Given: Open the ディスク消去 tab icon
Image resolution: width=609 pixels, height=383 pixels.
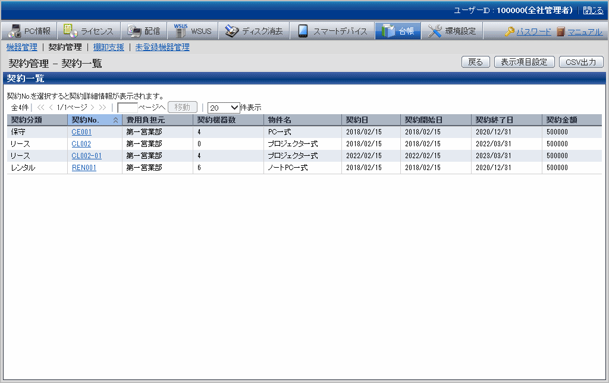Looking at the screenshot, I should click(x=231, y=31).
